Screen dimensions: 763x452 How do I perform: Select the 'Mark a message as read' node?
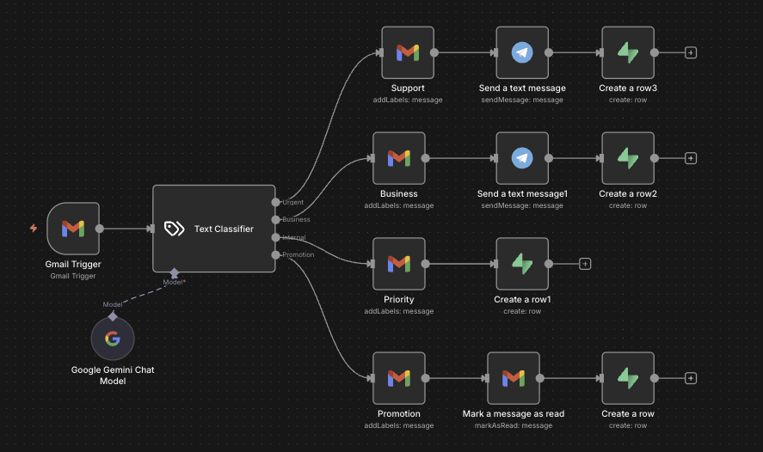click(514, 378)
